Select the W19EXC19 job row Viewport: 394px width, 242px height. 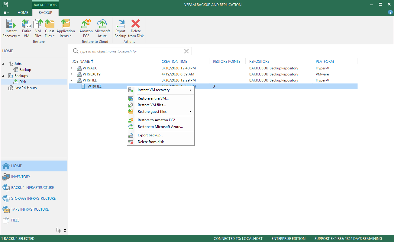point(213,74)
